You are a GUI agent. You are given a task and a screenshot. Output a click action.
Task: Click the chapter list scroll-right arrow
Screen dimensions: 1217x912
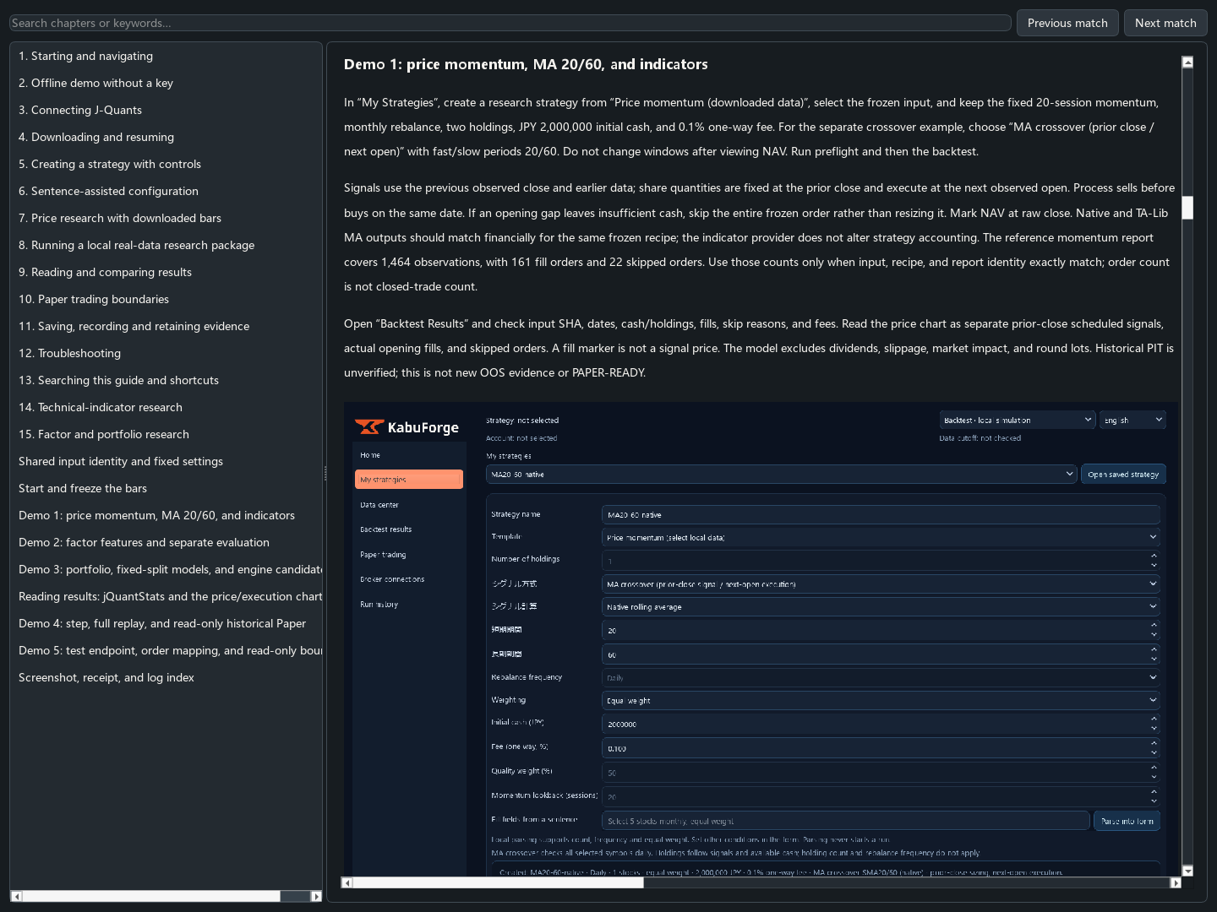coord(316,896)
